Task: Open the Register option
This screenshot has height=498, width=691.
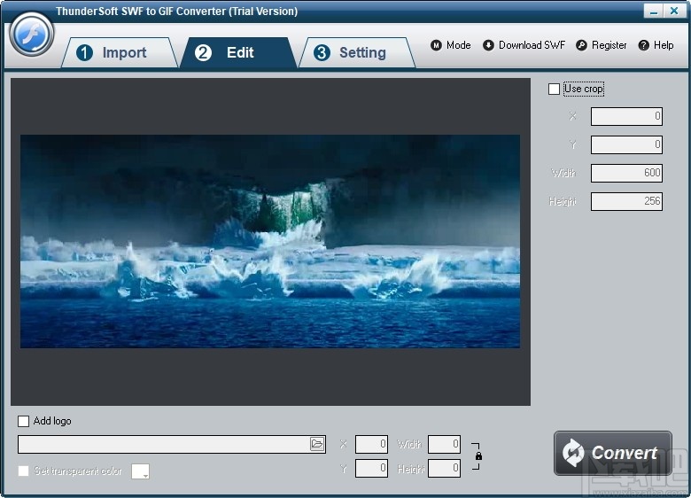Action: click(602, 45)
